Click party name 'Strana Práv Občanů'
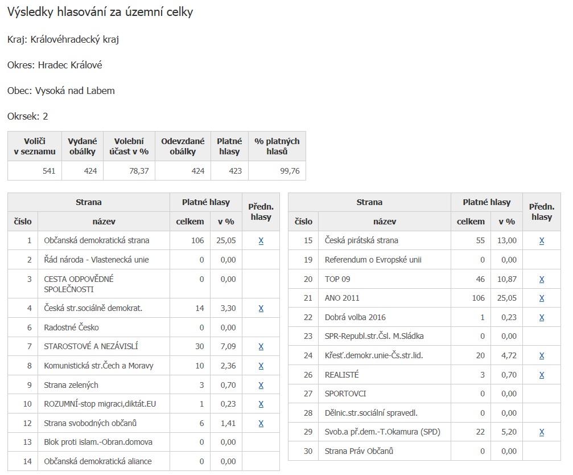 pos(359,451)
